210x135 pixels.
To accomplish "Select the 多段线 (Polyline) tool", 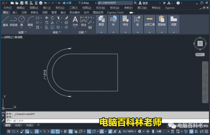I will 14,21.
